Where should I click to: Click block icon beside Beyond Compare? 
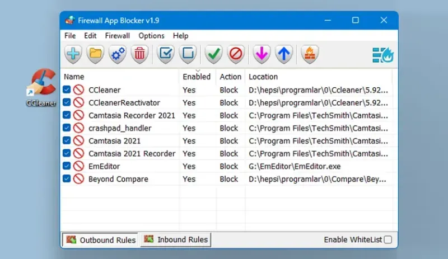[78, 179]
